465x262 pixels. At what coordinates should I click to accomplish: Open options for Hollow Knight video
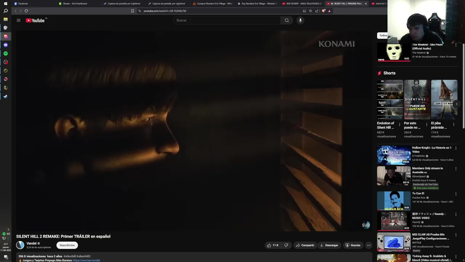pos(456,148)
